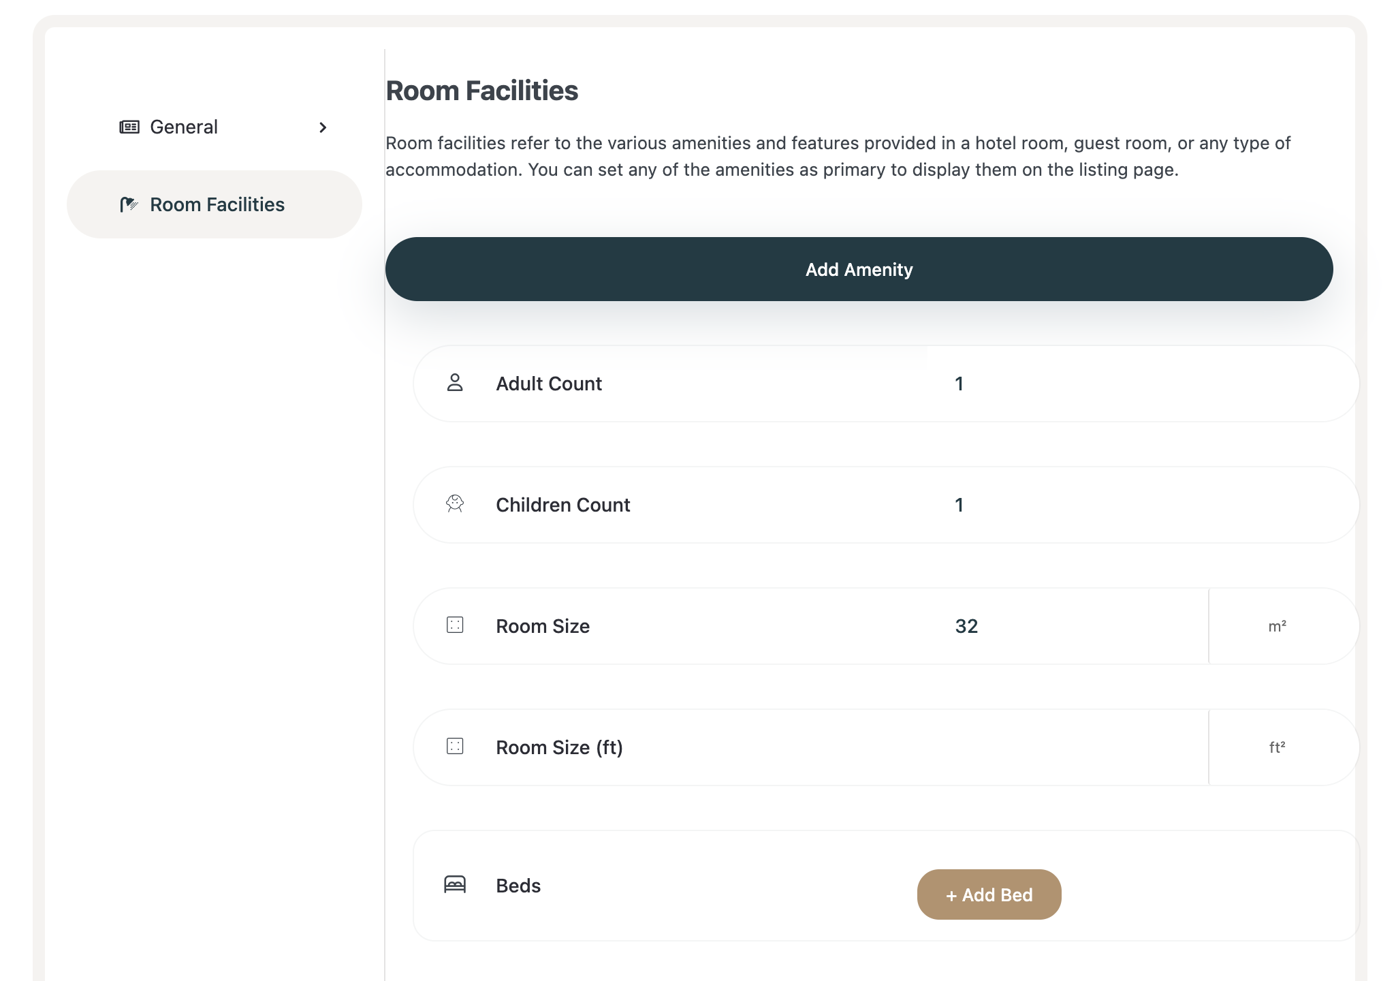Click the Room Size (ft) square icon
The height and width of the screenshot is (981, 1396).
[x=455, y=747]
